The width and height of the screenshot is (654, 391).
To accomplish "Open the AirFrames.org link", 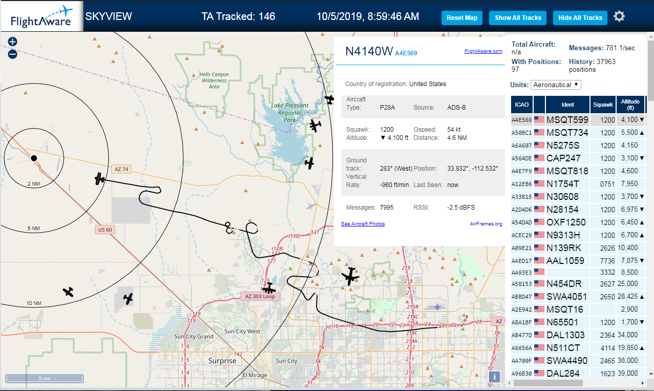I will pyautogui.click(x=486, y=224).
